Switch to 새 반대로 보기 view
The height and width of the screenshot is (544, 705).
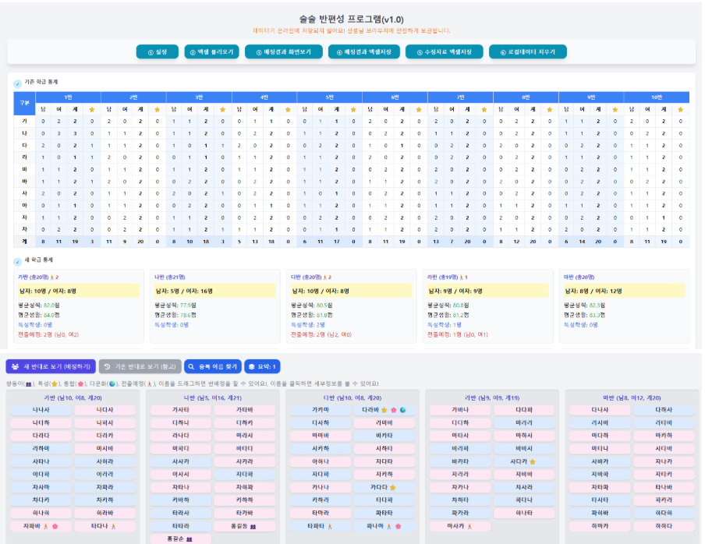pos(51,366)
